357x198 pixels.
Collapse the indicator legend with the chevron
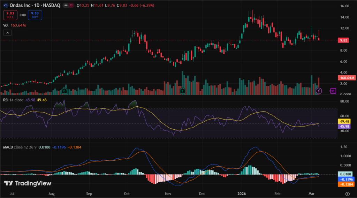coord(8,33)
